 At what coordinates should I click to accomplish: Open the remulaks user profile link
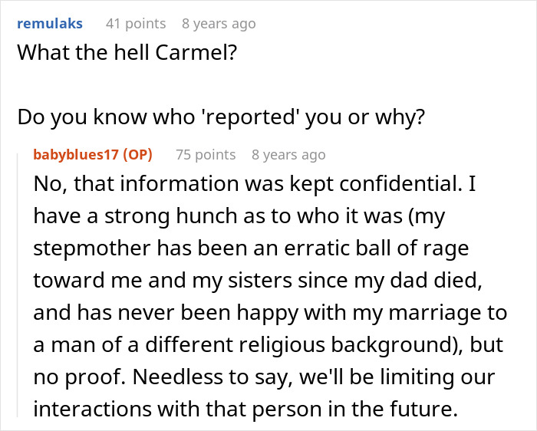(50, 24)
